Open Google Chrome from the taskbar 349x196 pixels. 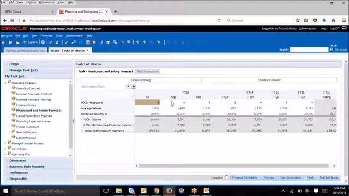tap(157, 191)
